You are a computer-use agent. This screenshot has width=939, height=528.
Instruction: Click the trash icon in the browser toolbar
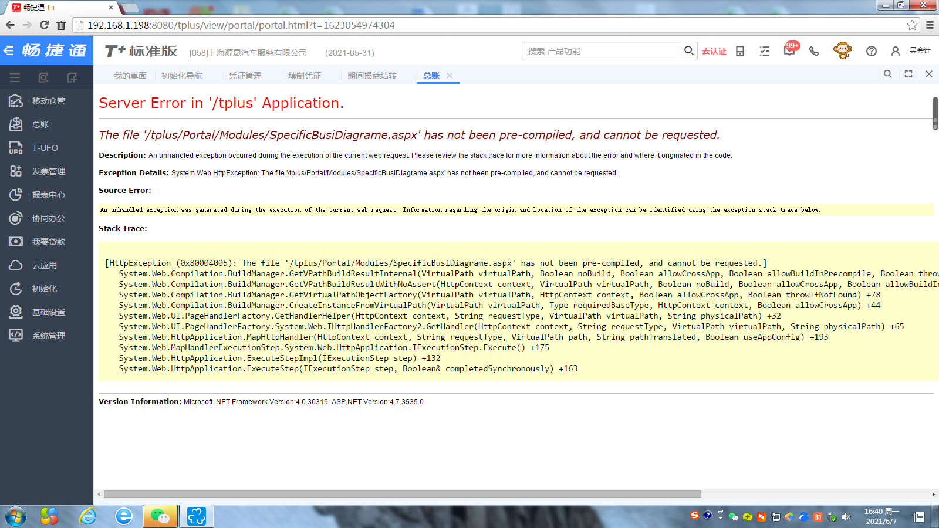pos(61,25)
